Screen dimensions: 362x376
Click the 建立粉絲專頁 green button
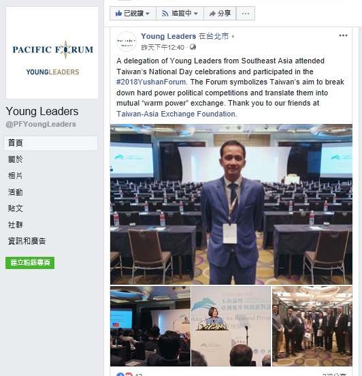30,263
